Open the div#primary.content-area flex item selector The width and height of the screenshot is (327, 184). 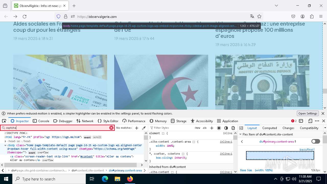click(x=278, y=141)
